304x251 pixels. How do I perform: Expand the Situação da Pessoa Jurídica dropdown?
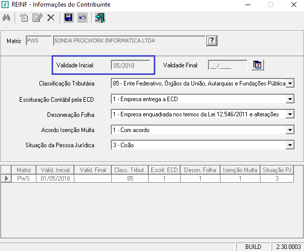290,146
